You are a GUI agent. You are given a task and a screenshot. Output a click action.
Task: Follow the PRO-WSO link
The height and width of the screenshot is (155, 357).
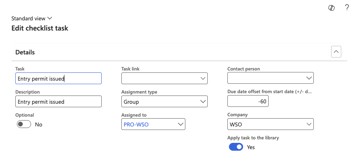pos(136,124)
